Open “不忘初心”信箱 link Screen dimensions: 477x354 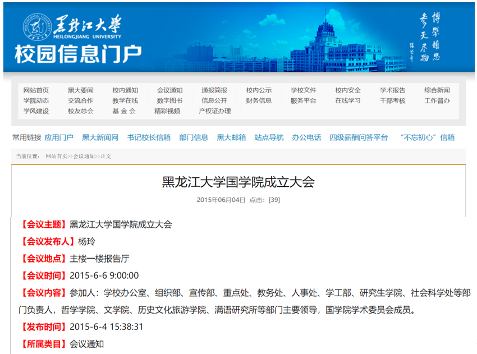coord(428,137)
